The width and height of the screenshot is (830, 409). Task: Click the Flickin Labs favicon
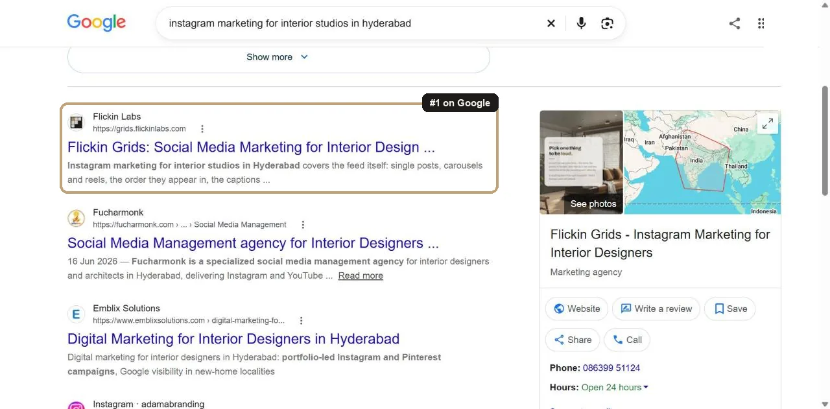click(x=77, y=123)
